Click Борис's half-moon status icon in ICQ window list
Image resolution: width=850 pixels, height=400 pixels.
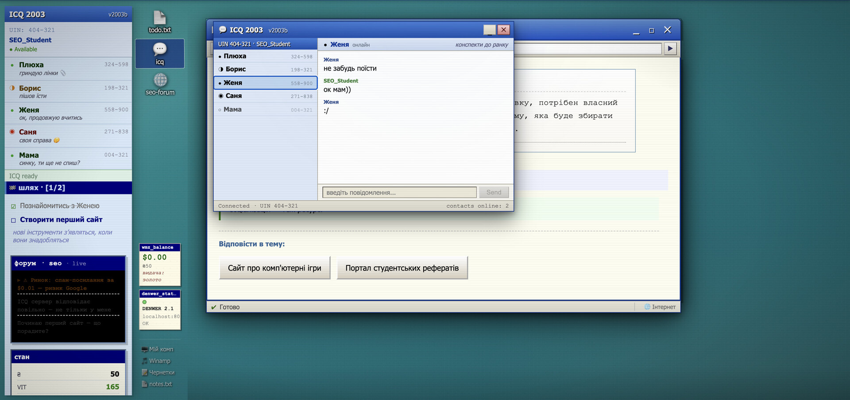[x=220, y=69]
